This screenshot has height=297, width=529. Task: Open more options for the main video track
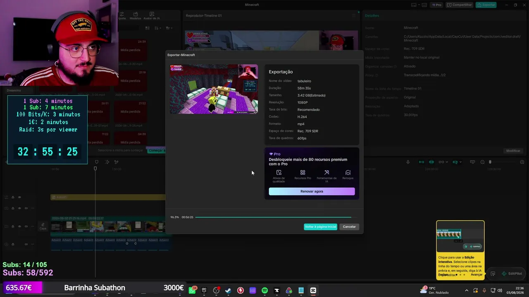click(x=33, y=226)
